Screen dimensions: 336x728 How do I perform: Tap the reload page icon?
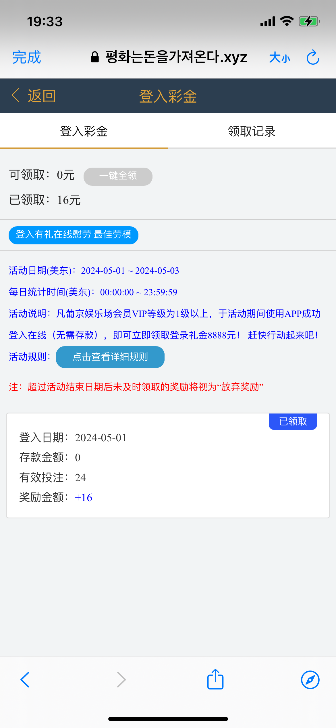[313, 58]
